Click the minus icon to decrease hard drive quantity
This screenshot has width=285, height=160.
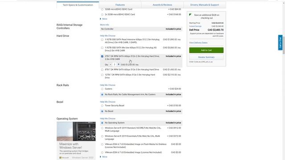(x=110, y=64)
